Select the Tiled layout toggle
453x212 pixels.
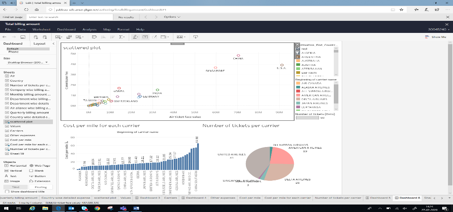[x=15, y=187]
